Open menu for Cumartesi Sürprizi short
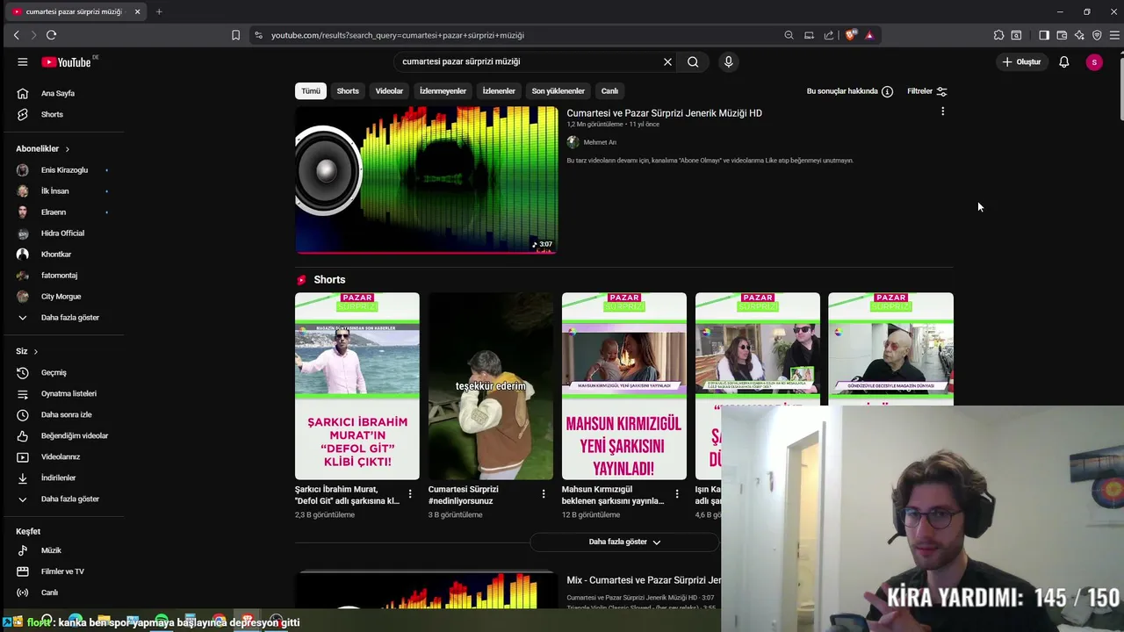The image size is (1124, 632). point(543,494)
